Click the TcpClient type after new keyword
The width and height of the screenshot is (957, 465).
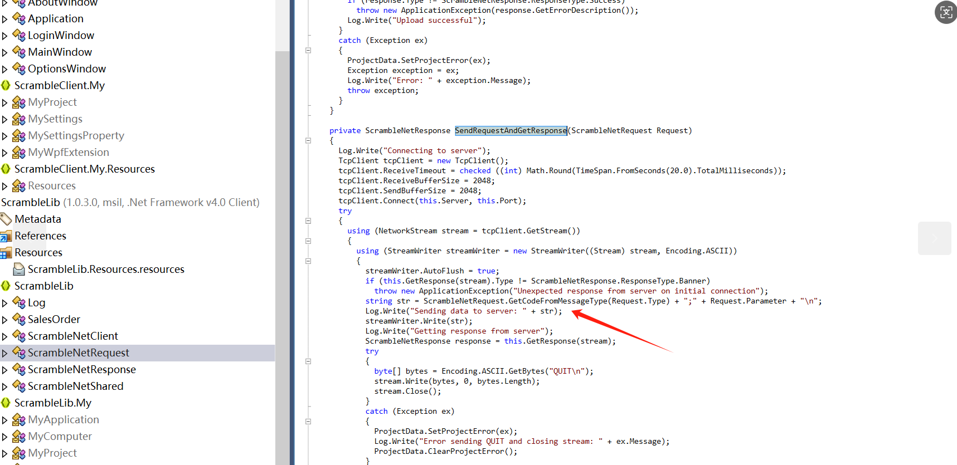click(x=475, y=161)
